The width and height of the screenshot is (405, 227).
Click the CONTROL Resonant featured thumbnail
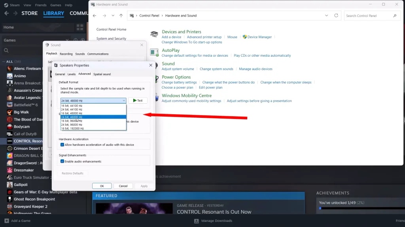[x=134, y=208]
